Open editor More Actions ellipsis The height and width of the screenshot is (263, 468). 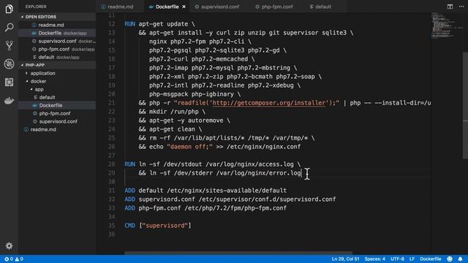click(461, 7)
